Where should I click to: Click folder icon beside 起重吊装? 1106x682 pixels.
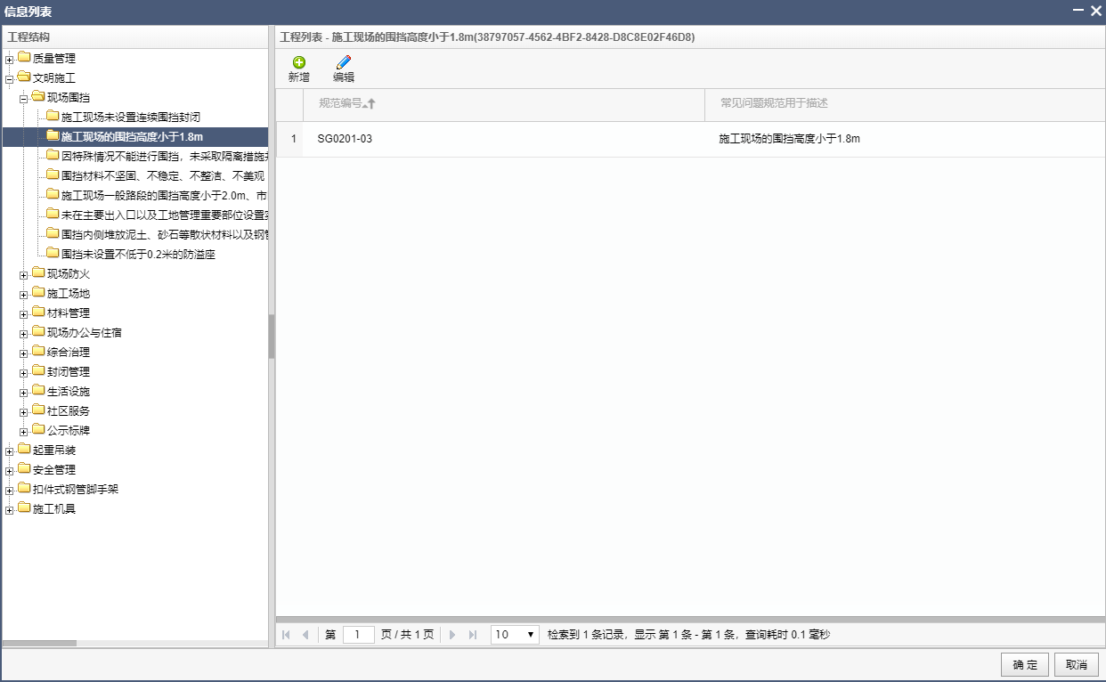(x=24, y=450)
